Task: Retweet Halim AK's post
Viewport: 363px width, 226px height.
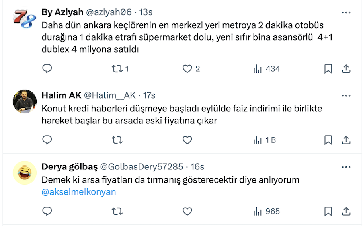Action: pyautogui.click(x=117, y=140)
